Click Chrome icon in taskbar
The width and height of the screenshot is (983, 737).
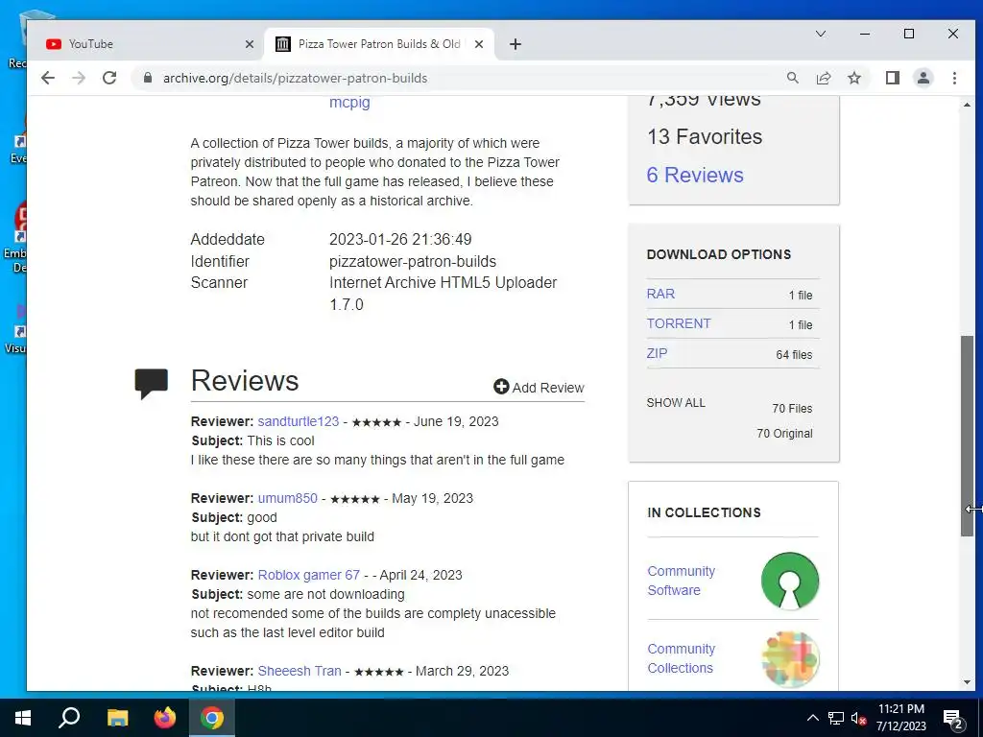212,718
